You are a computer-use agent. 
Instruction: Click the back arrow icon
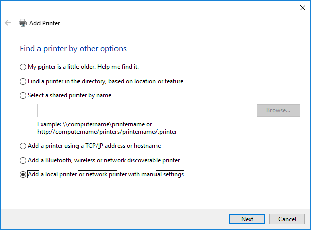coord(8,23)
